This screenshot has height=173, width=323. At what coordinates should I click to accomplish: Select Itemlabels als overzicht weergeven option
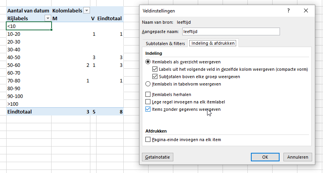click(148, 62)
